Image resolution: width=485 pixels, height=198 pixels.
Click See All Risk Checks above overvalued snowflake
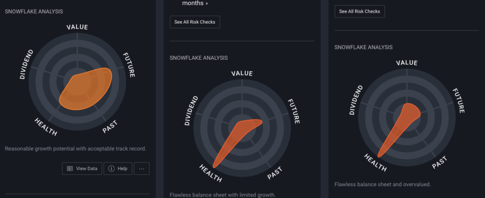pos(359,11)
